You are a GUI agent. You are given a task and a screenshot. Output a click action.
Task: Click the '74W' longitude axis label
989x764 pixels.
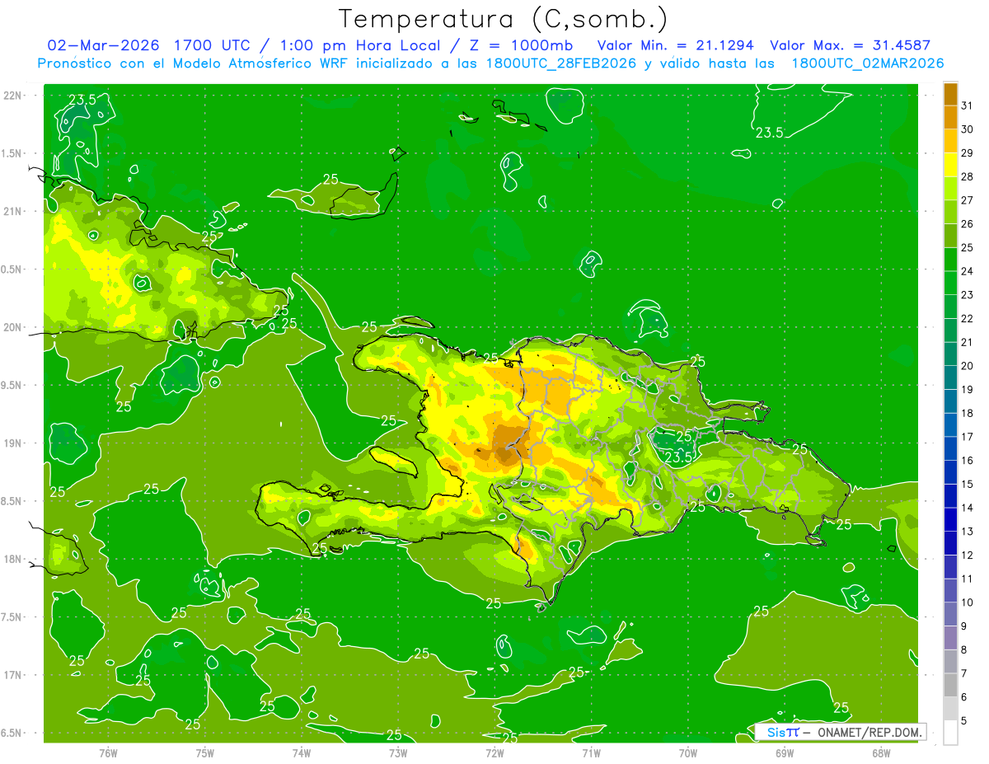pos(301,753)
